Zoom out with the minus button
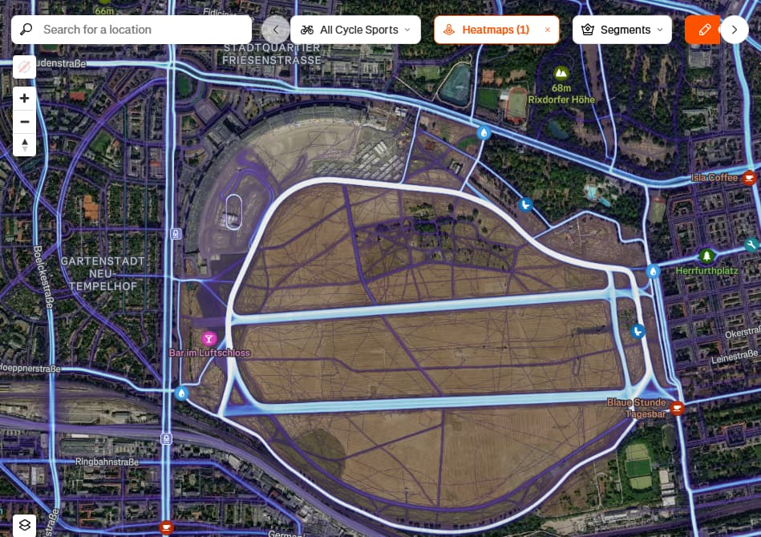 click(24, 122)
